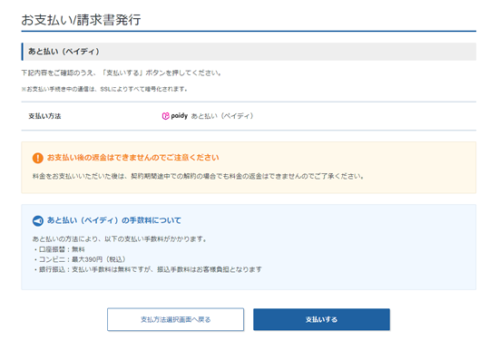
Task: Click the 支払い方法 row label
Action: coord(44,116)
